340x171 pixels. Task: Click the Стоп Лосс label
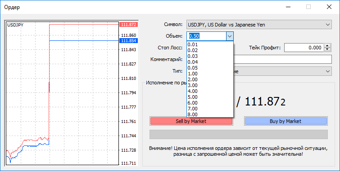coord(170,48)
